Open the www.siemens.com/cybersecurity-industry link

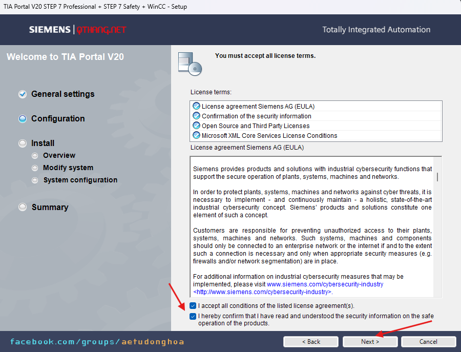coord(325,284)
